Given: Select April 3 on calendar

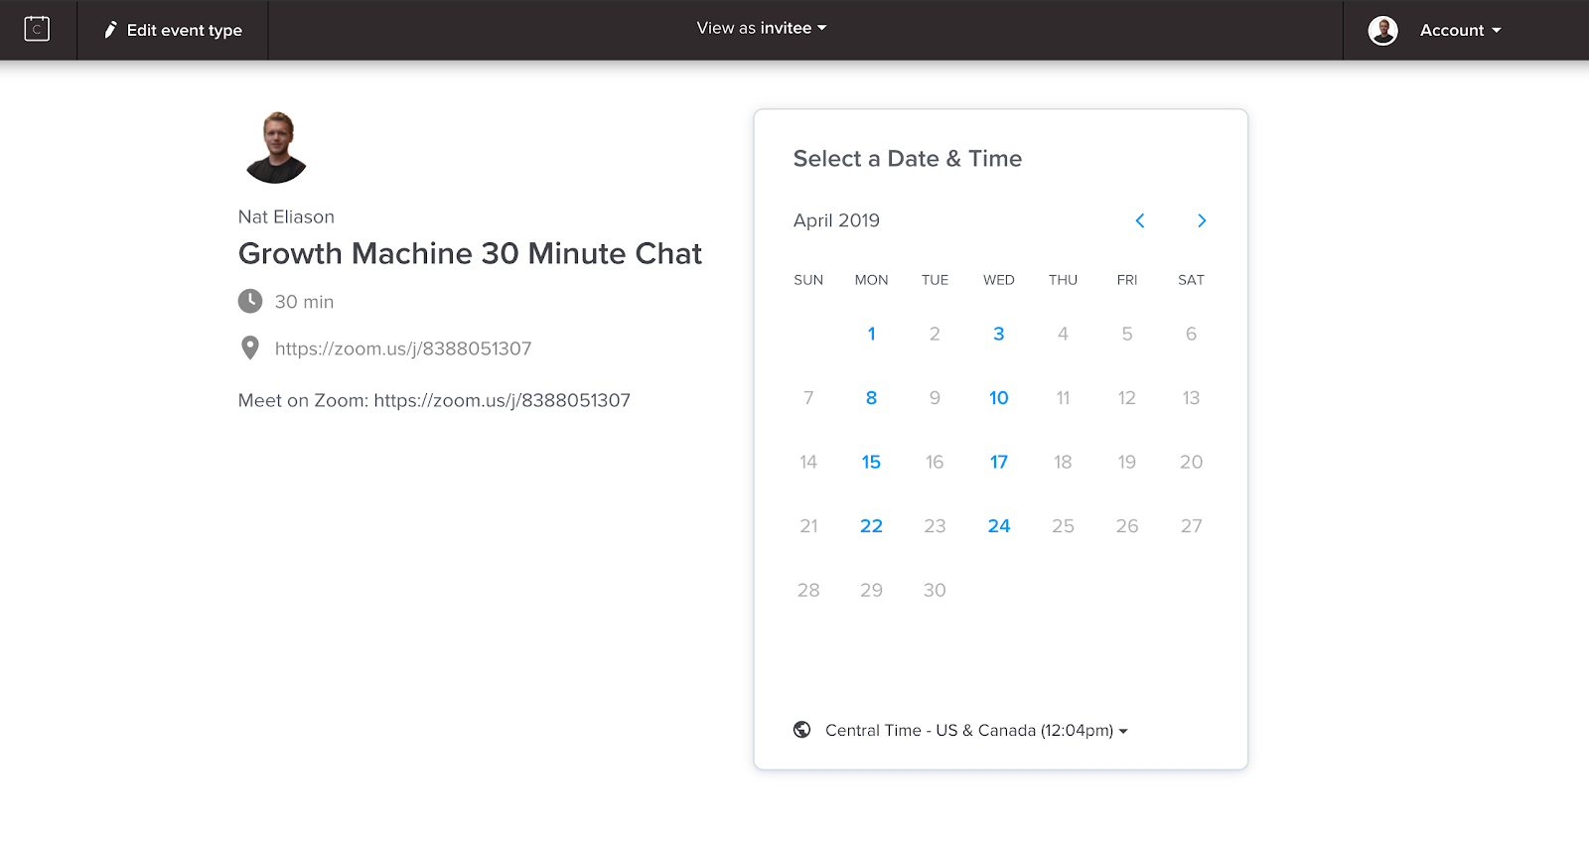Looking at the screenshot, I should (x=999, y=334).
